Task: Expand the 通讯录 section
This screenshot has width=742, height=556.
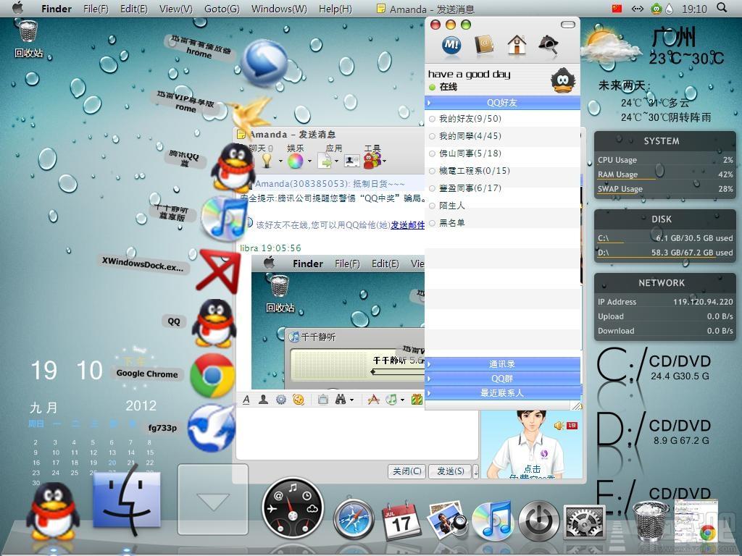Action: [503, 364]
